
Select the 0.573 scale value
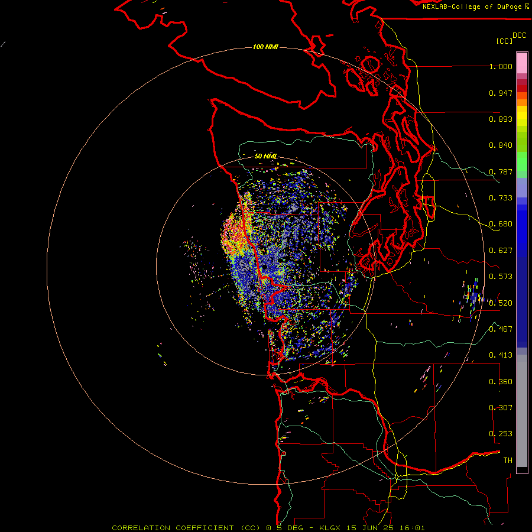(x=501, y=277)
